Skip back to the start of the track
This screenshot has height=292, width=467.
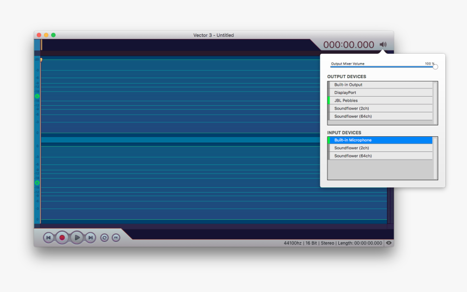coord(48,238)
